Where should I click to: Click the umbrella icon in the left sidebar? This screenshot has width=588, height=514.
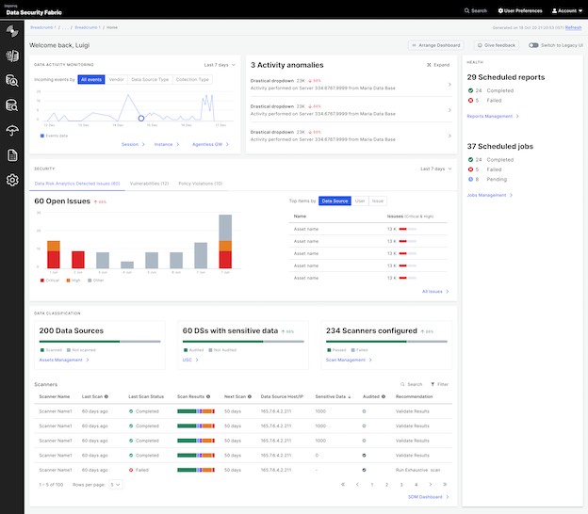(13, 131)
